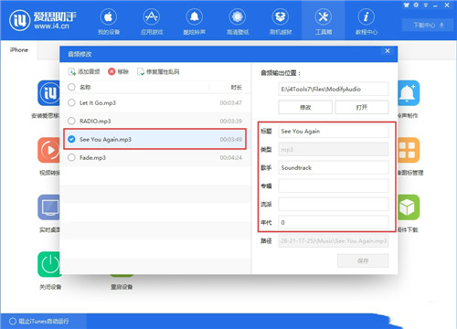Click the 重启设备 restart device label
Image resolution: width=457 pixels, height=329 pixels.
[122, 287]
